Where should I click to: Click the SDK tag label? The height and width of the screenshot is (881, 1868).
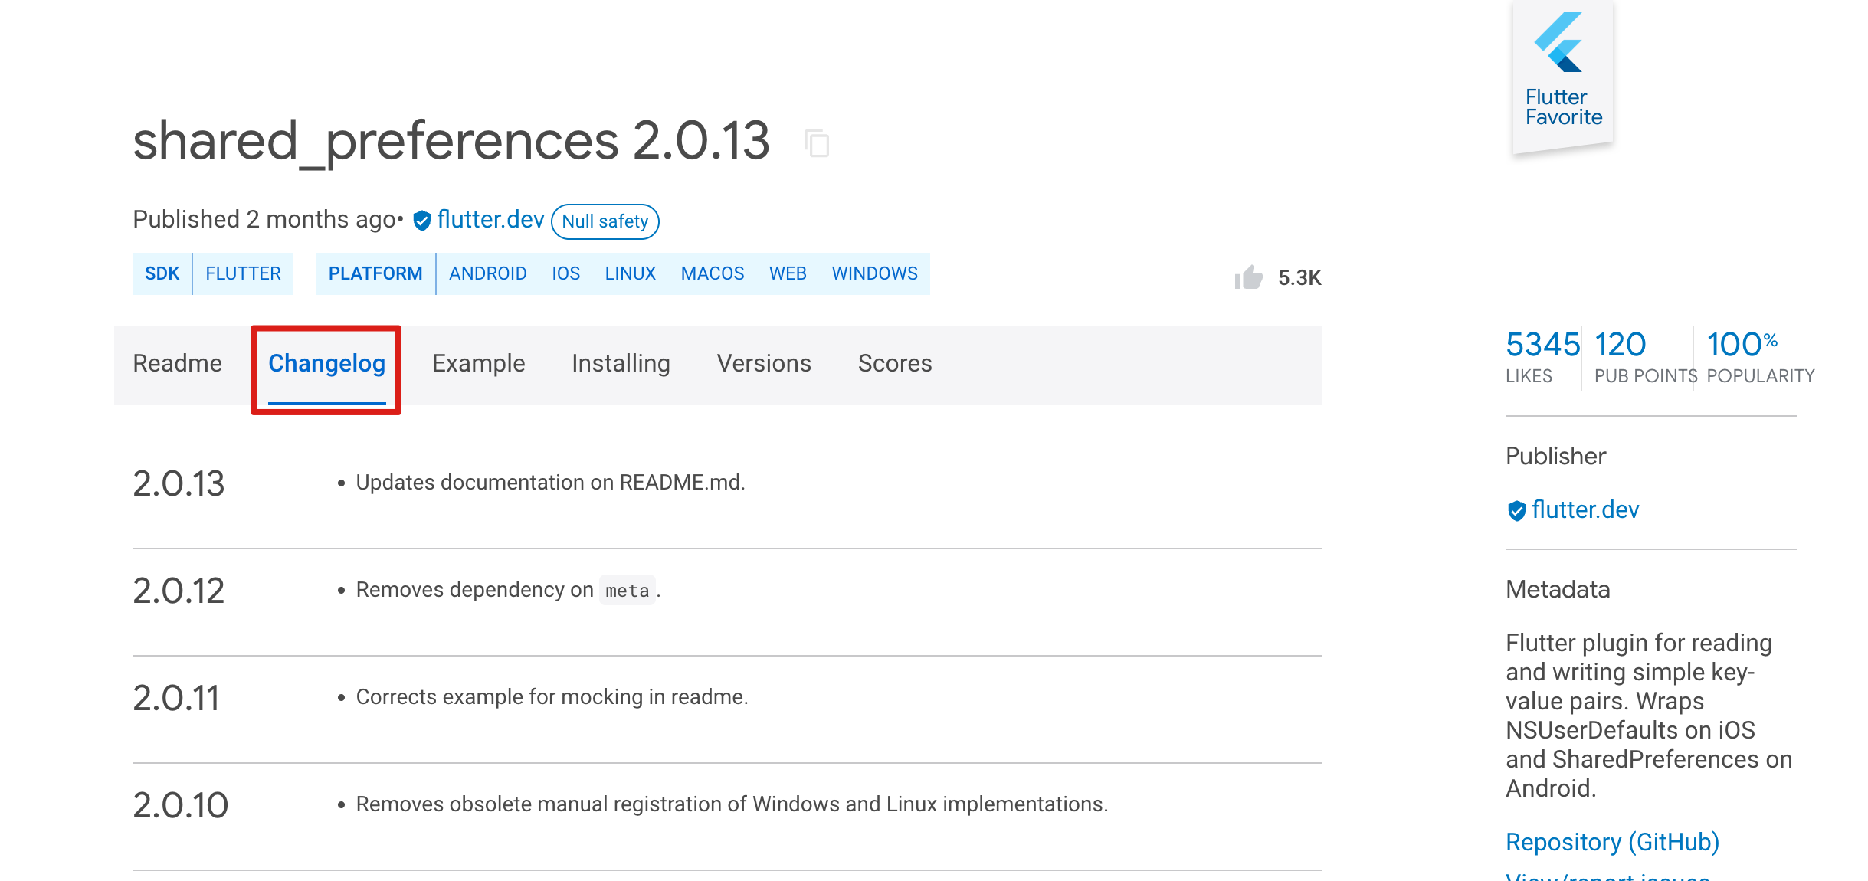click(162, 273)
